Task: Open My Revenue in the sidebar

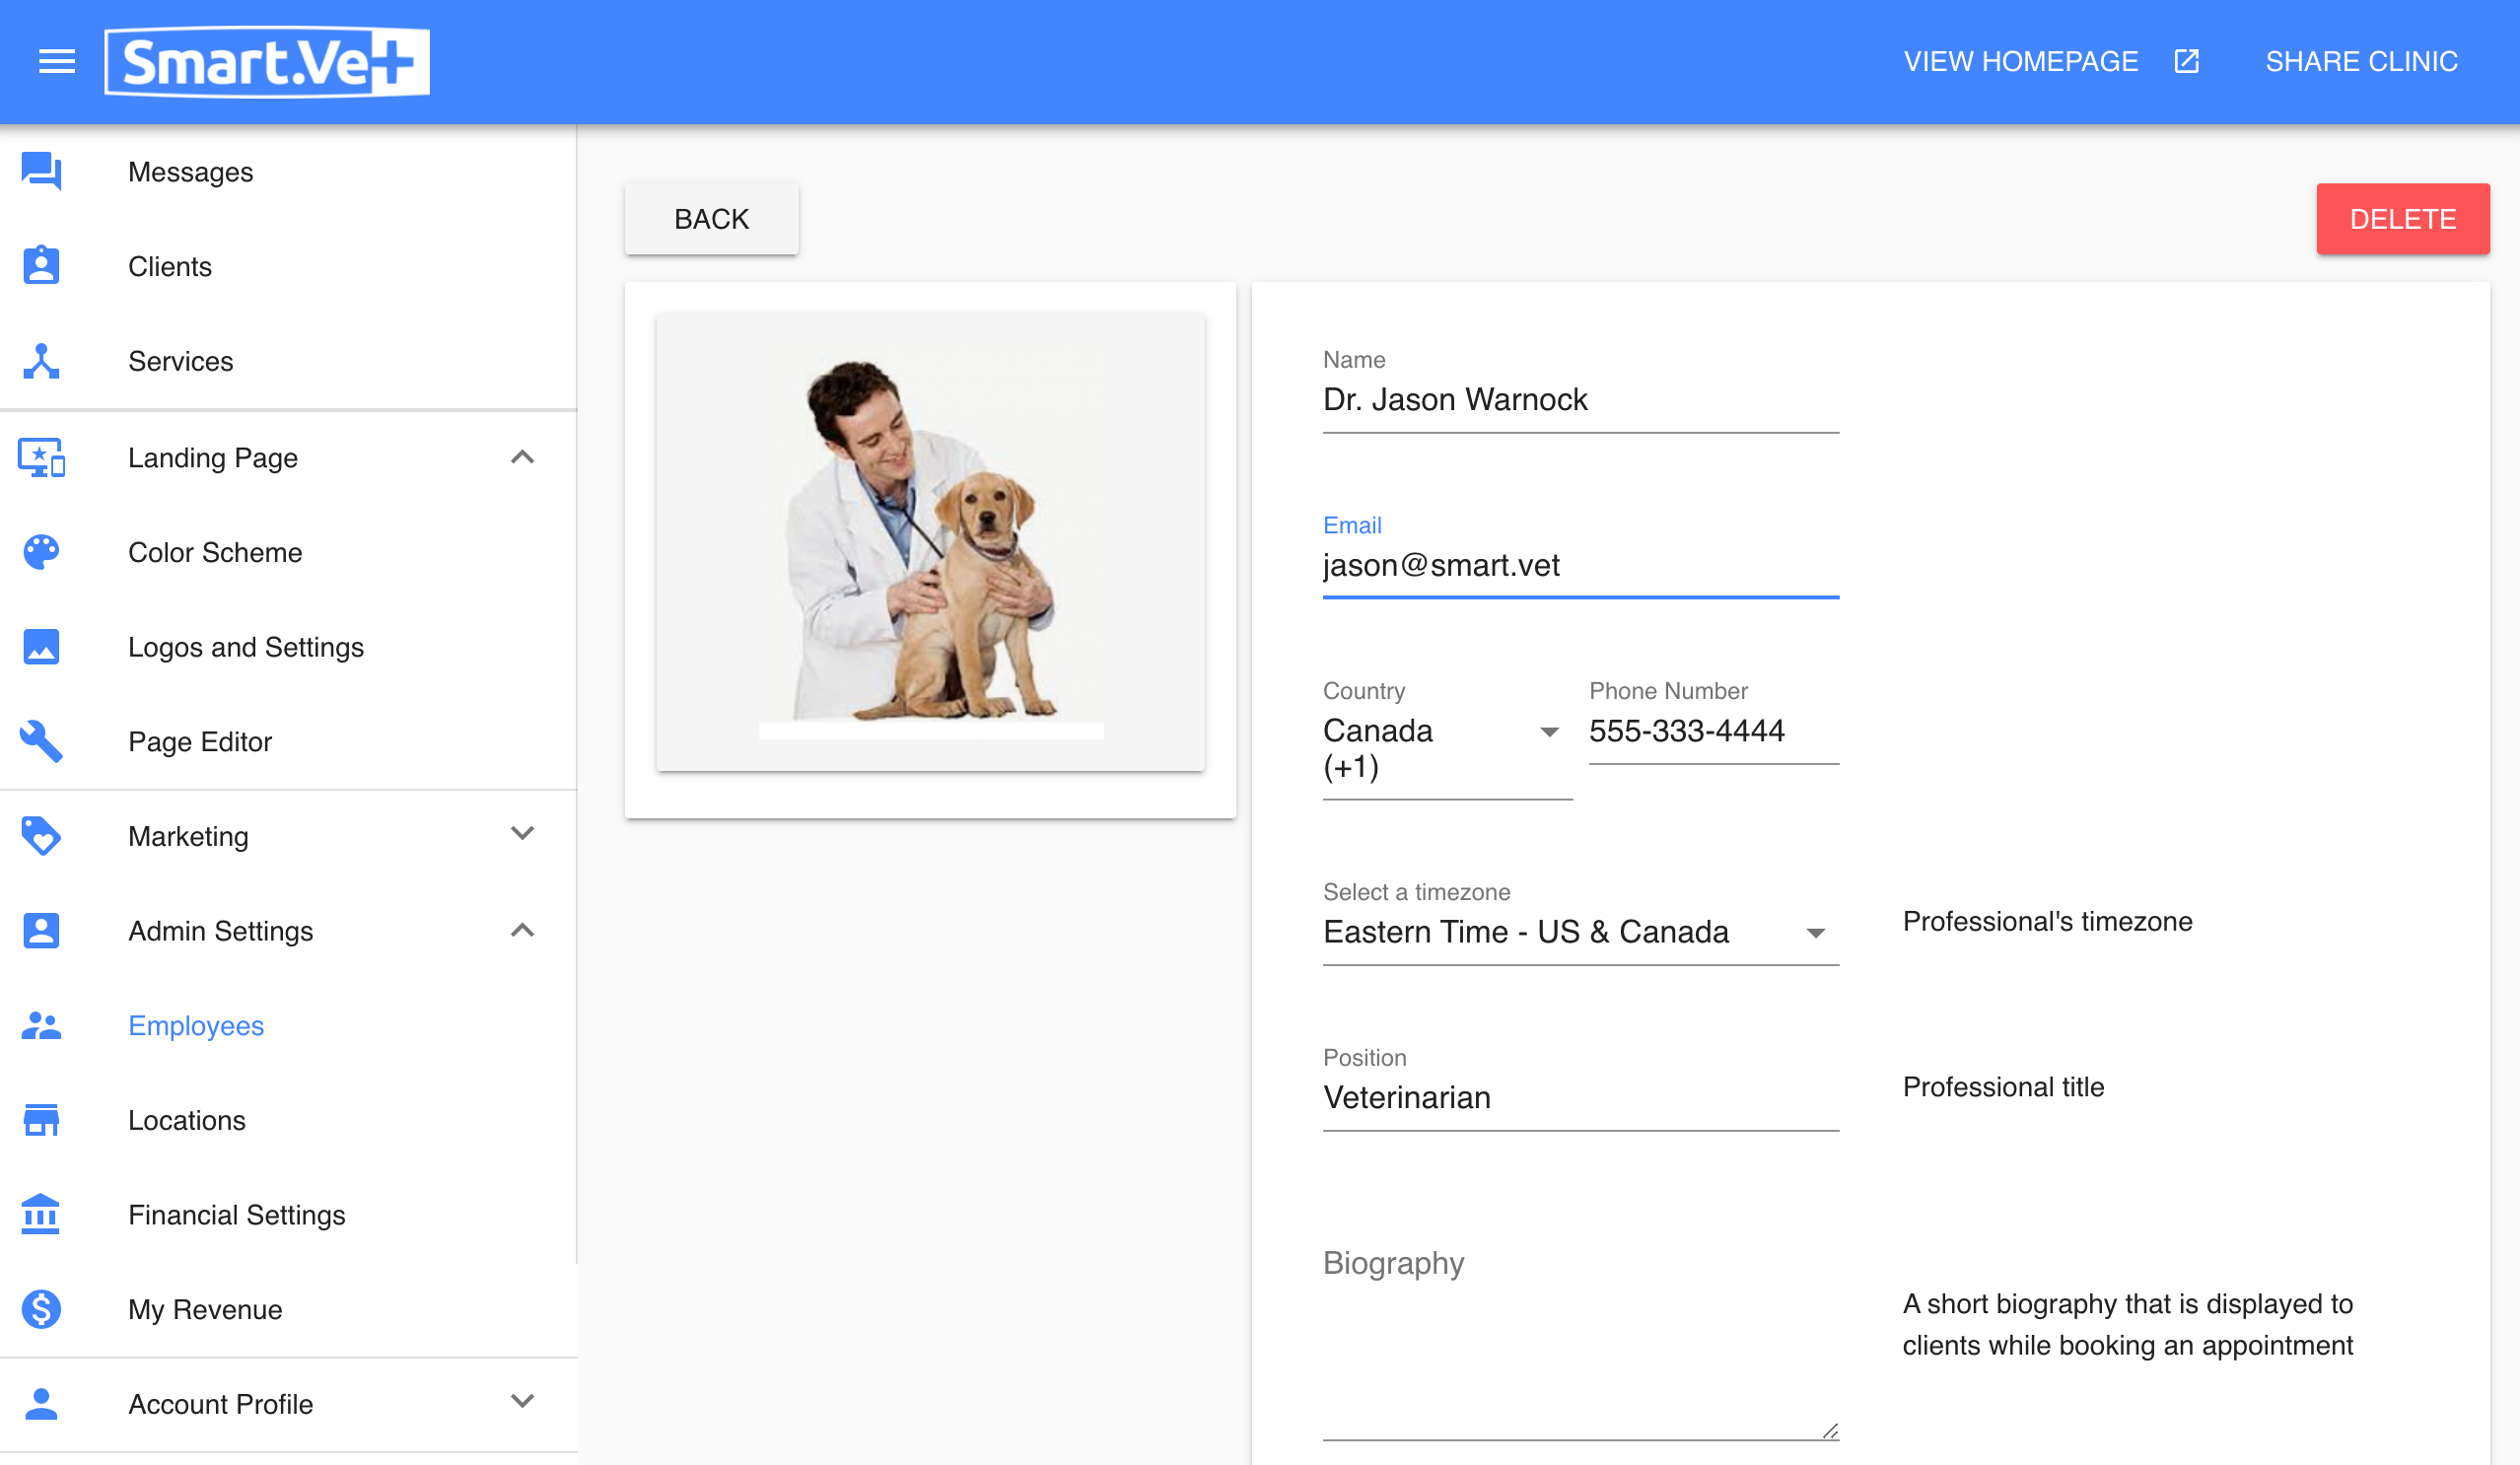Action: pyautogui.click(x=288, y=1309)
